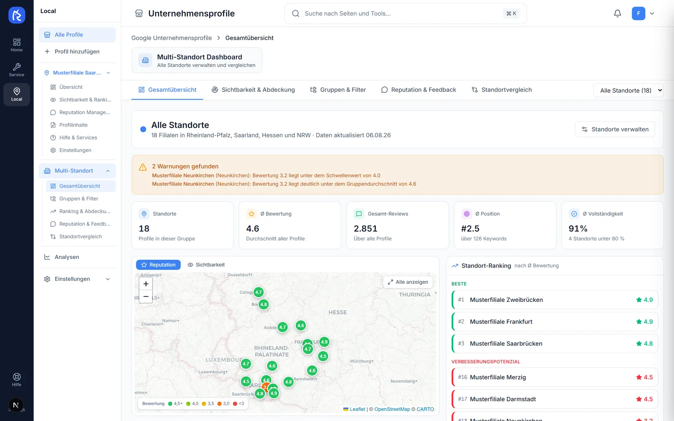Viewport: 674px width, 421px height.
Task: Open Hilfe from the left rail
Action: pyautogui.click(x=16, y=380)
